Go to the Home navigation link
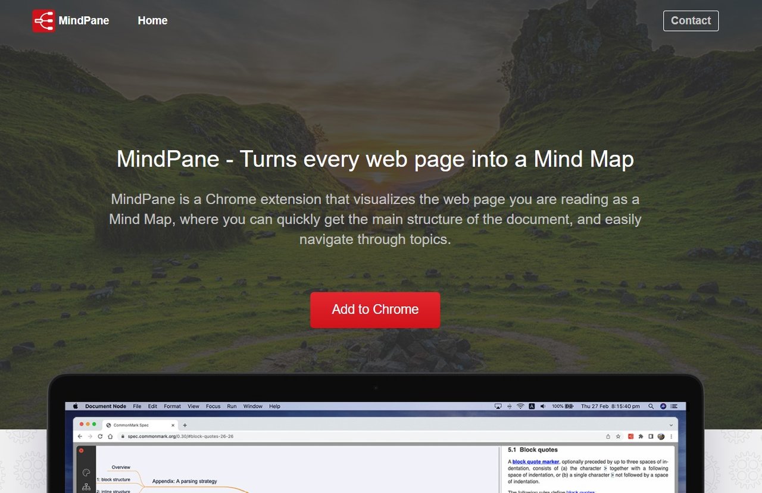 point(152,21)
